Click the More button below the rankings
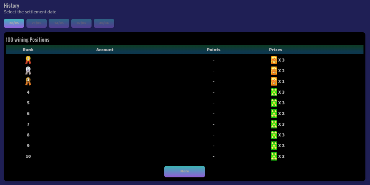370x185 pixels. click(185, 172)
